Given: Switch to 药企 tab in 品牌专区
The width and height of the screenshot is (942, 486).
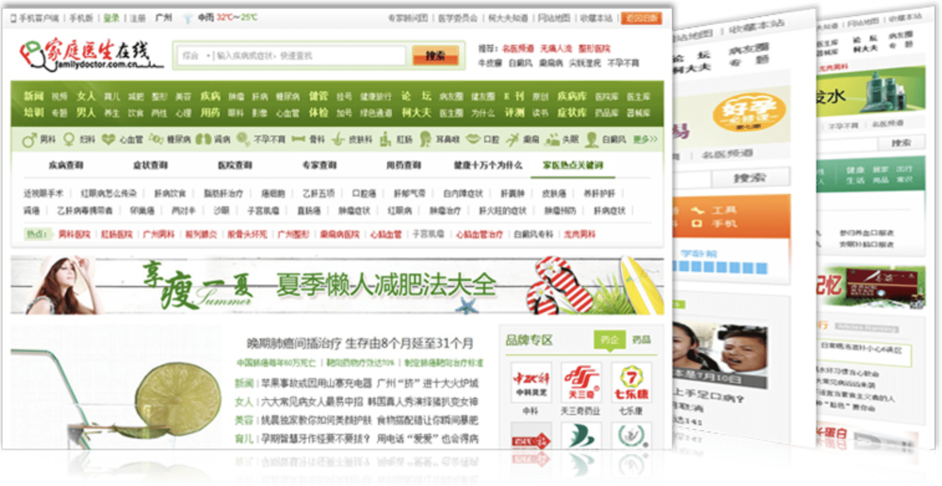Looking at the screenshot, I should (609, 339).
